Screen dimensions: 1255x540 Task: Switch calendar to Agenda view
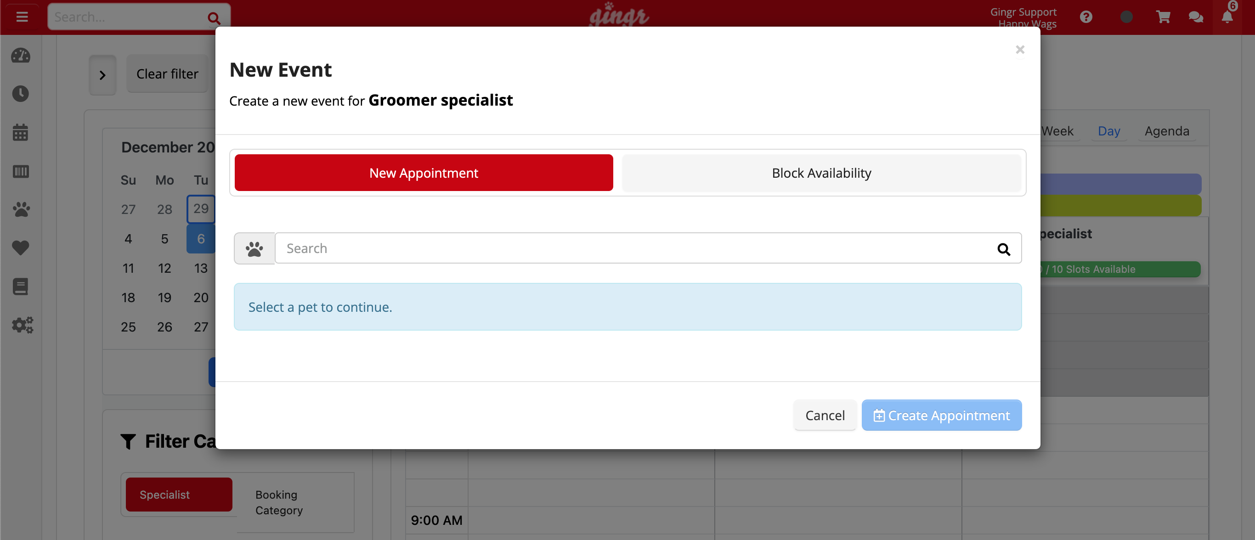1167,131
